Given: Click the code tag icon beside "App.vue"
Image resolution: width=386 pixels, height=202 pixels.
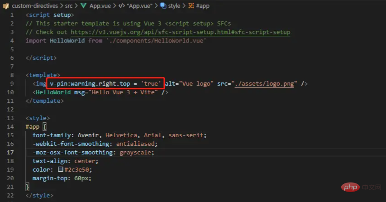Looking at the screenshot, I should pos(122,6).
